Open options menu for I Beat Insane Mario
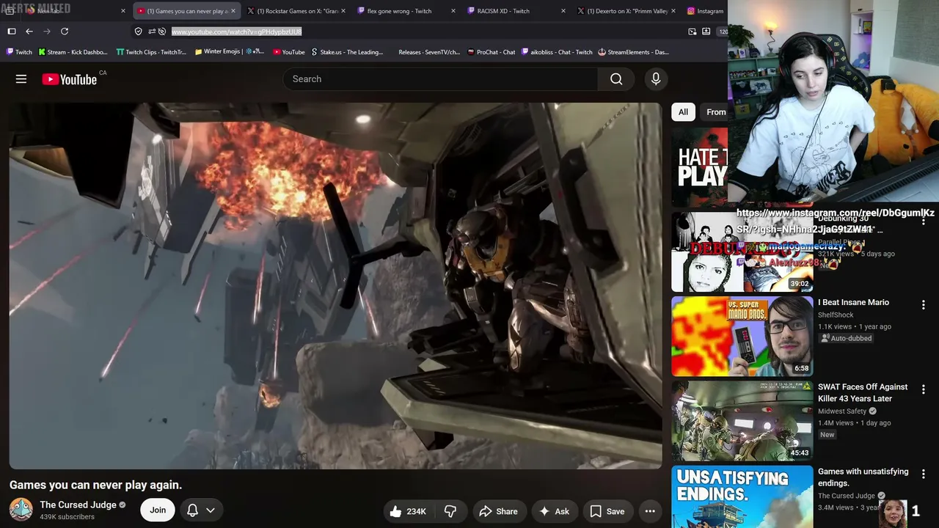939x528 pixels. pos(924,304)
